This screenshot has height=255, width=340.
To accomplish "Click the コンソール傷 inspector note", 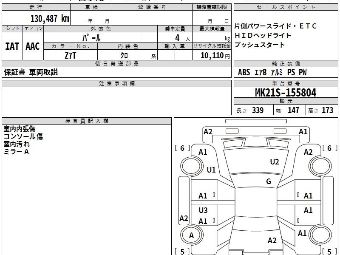I will [x=23, y=136].
